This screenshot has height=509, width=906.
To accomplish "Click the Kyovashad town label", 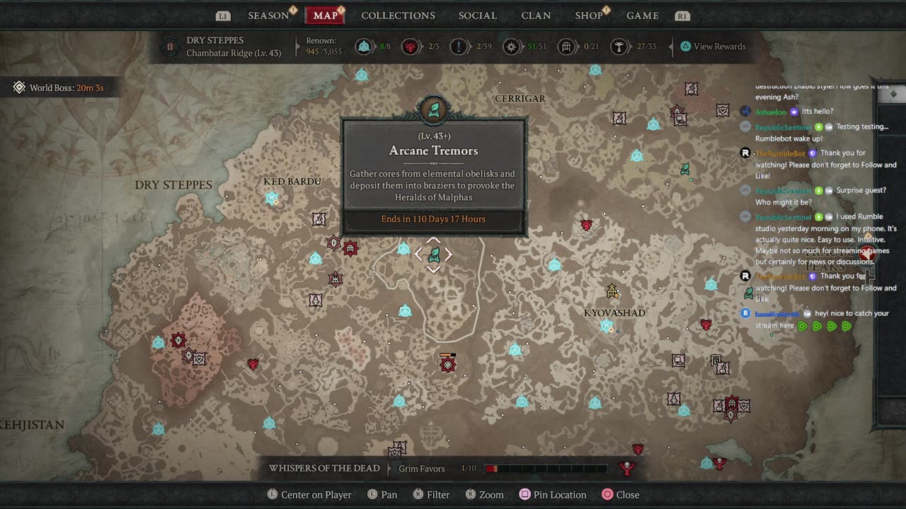I will point(614,312).
